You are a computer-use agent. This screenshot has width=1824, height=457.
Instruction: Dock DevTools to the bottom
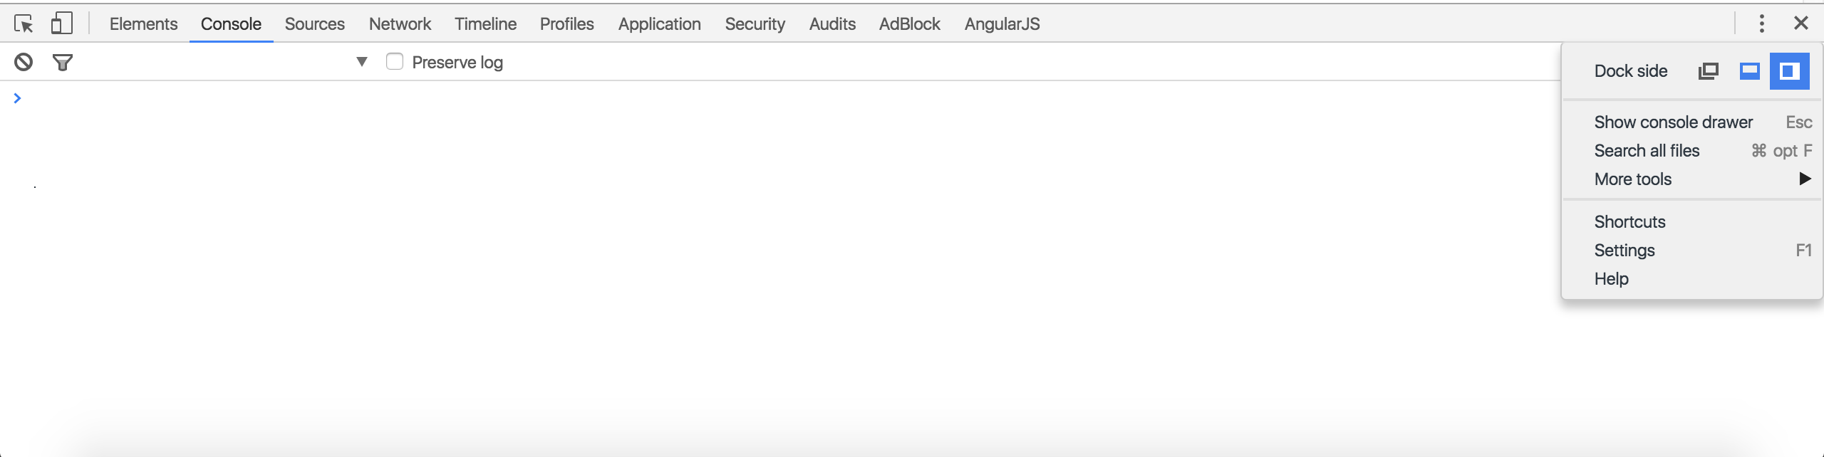click(x=1750, y=71)
